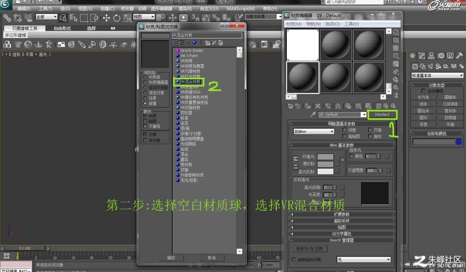The image size is (466, 272).
Task: Select the white first material sample slot
Action: point(302,45)
